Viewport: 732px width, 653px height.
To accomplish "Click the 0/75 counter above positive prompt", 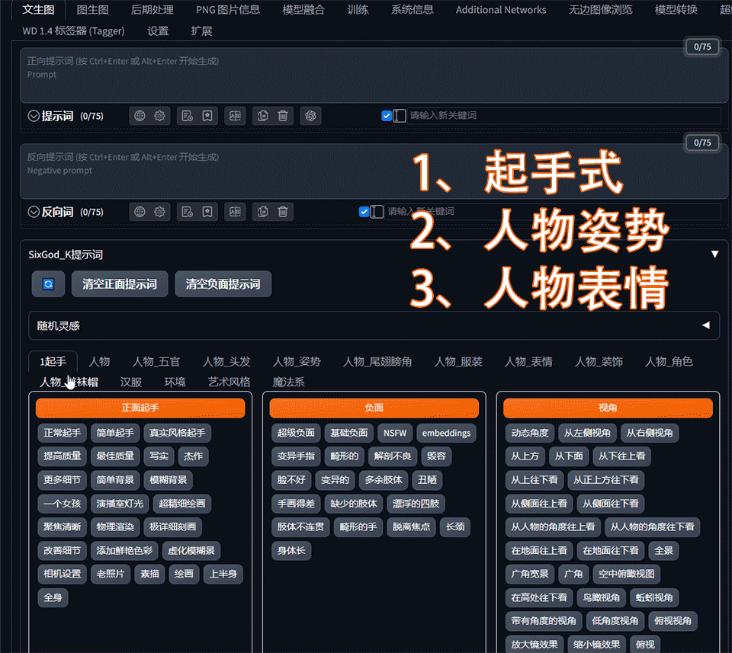I will click(x=702, y=46).
